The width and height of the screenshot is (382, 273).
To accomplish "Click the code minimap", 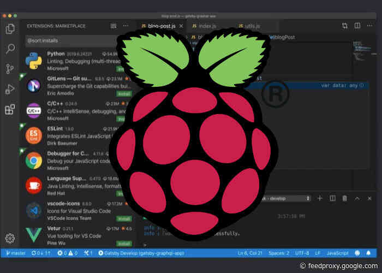I will (x=361, y=50).
